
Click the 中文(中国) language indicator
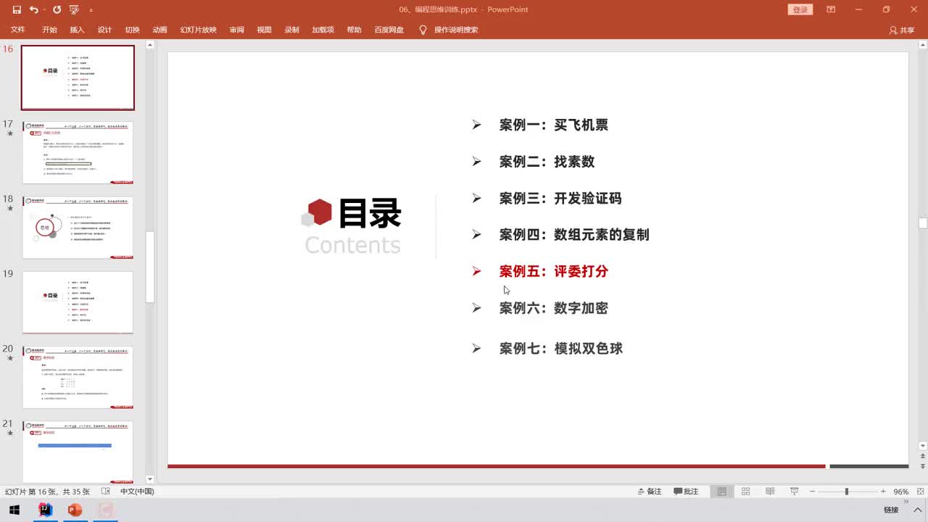pyautogui.click(x=137, y=492)
